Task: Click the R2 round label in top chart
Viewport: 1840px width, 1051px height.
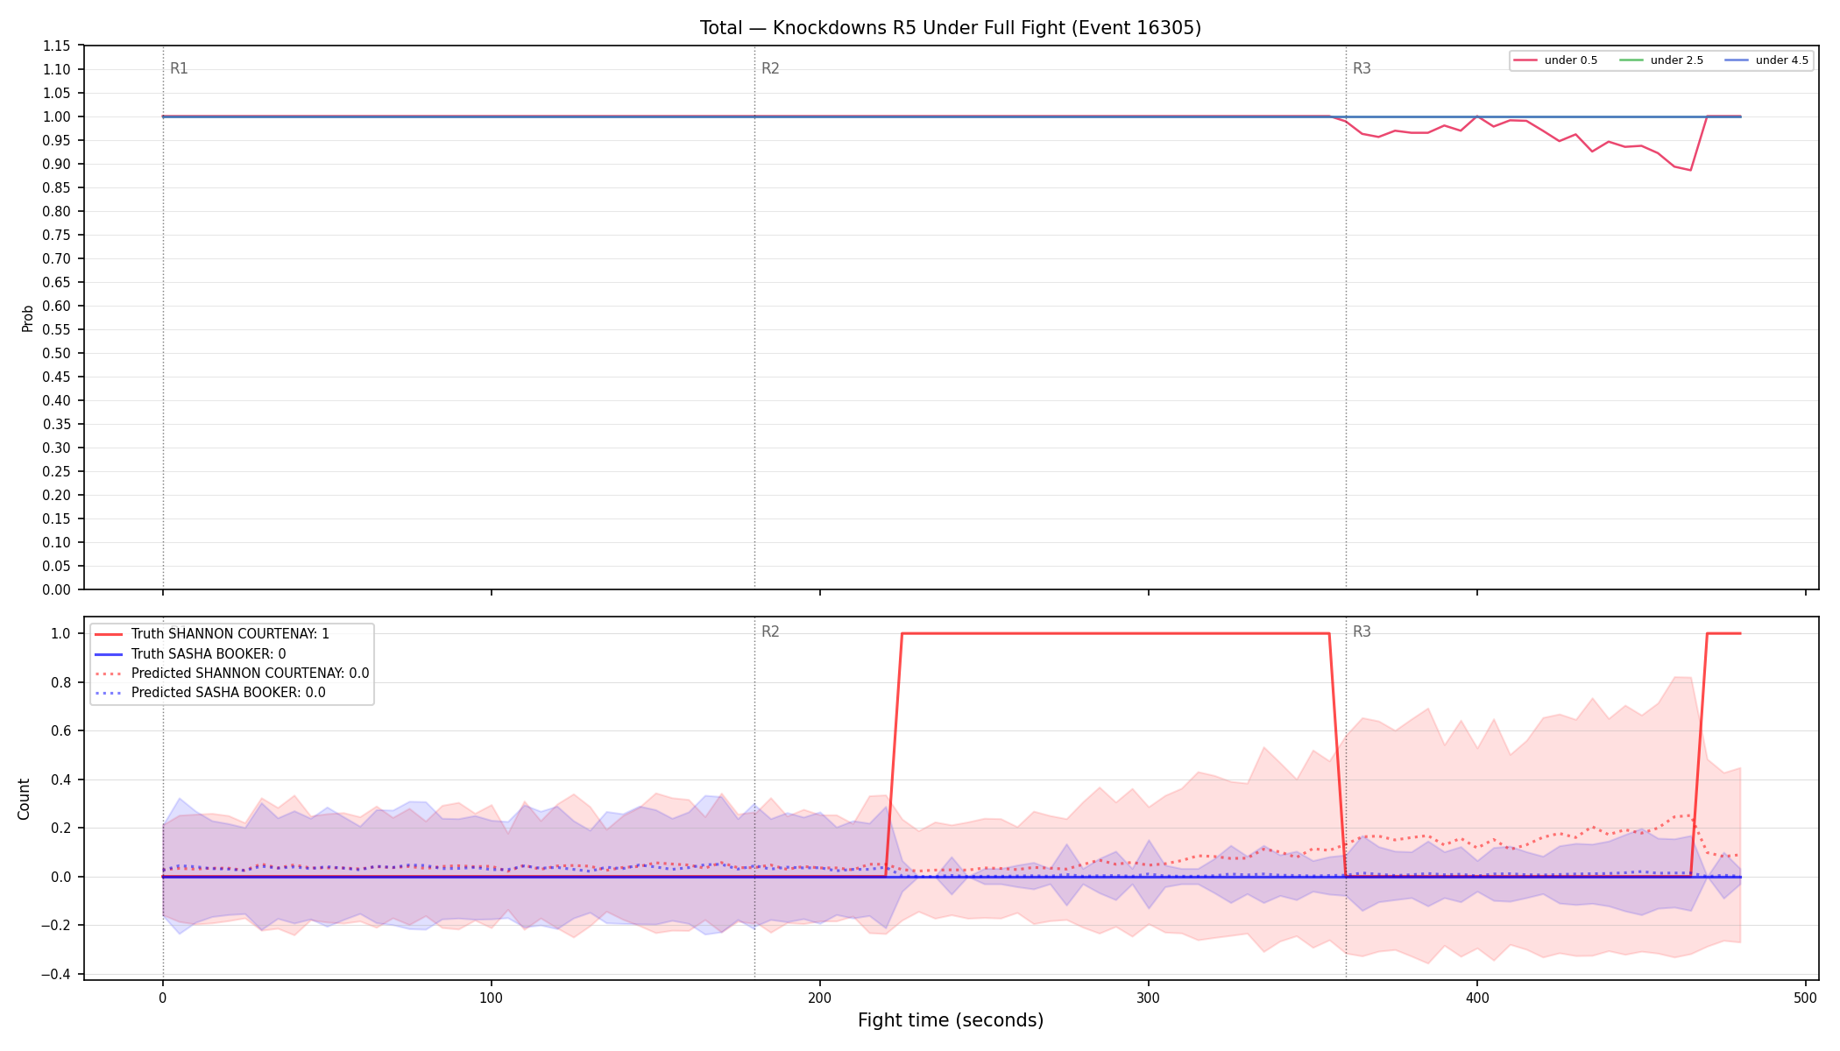Action: [770, 68]
